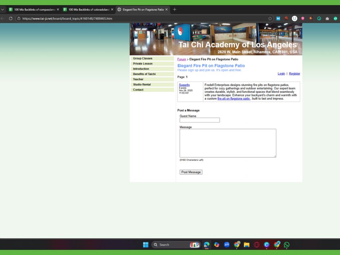Open the Windows Start menu

click(146, 244)
